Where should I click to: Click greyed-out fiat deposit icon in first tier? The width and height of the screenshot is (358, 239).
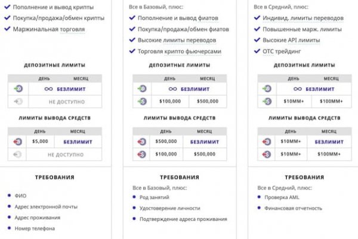coord(18,102)
